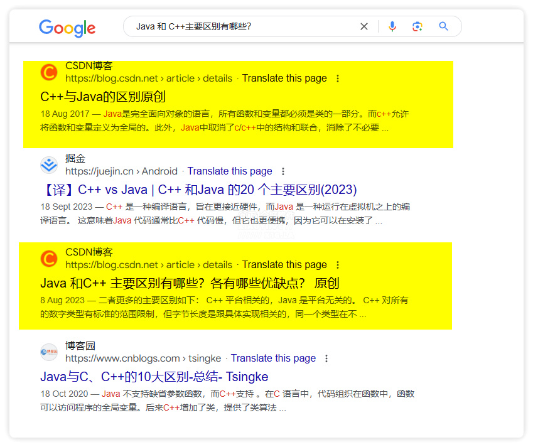Open more options for the cnblogs.com result

coord(326,358)
